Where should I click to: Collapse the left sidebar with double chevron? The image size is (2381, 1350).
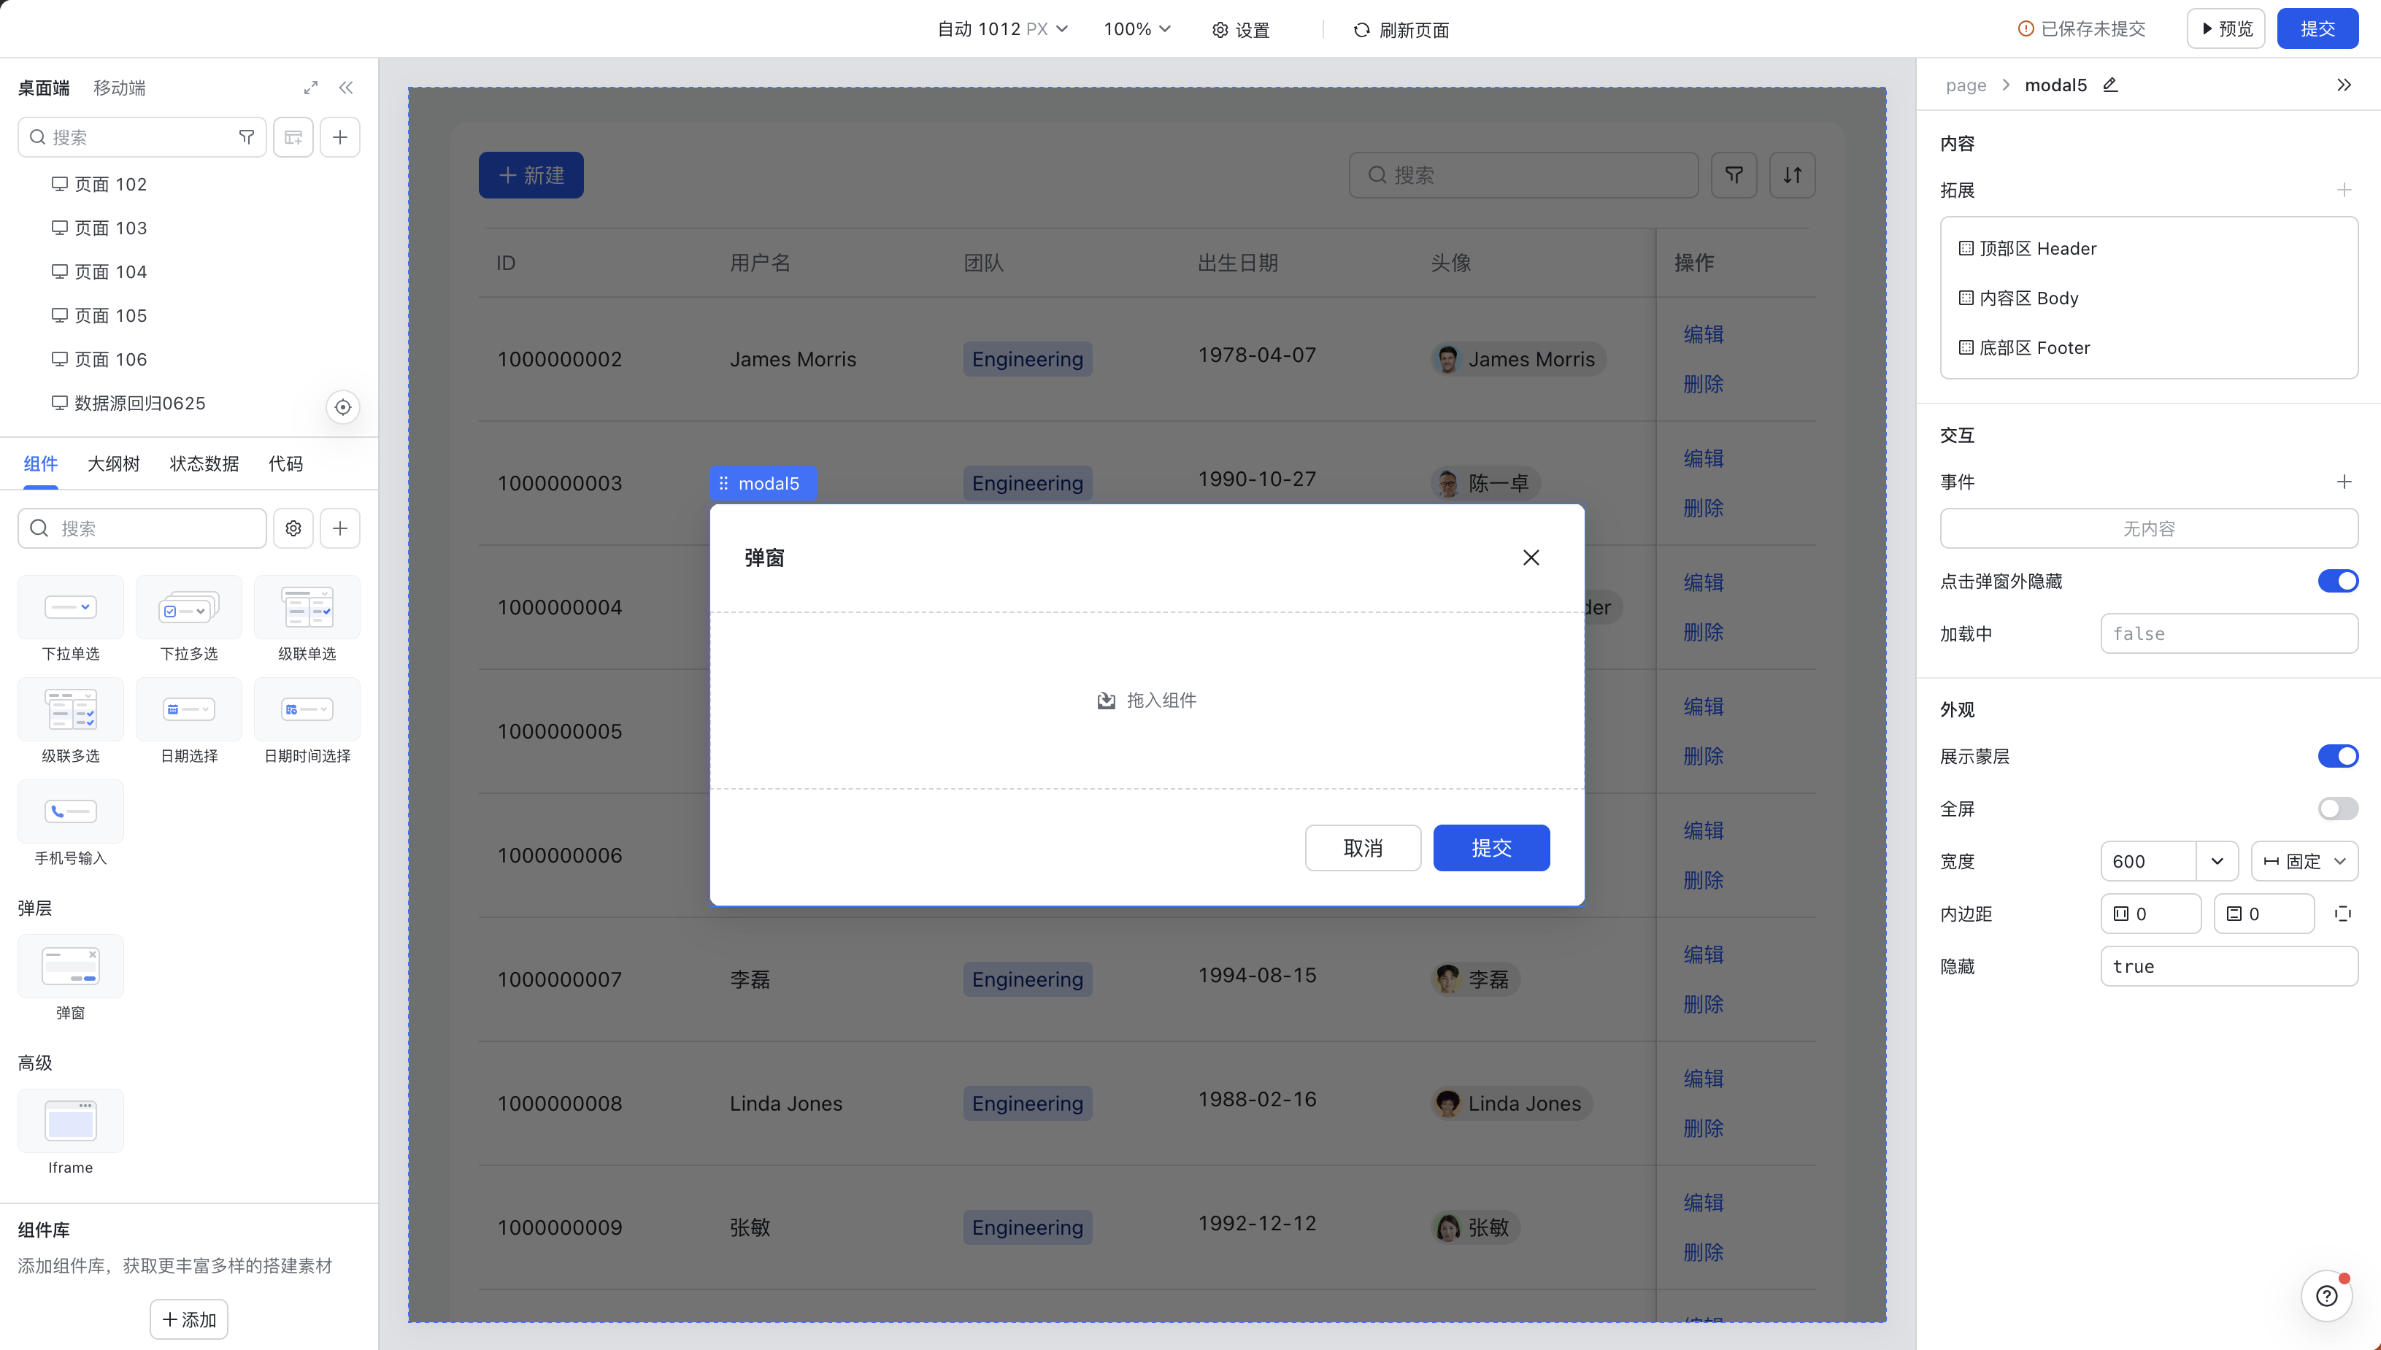click(346, 88)
